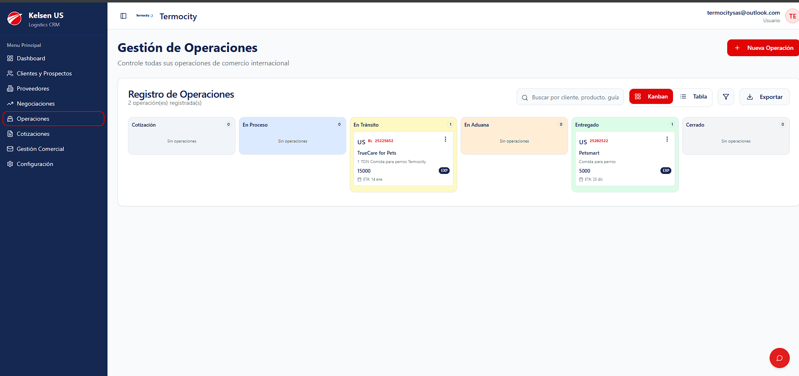
Task: Click ETA: 25 dic calendar icon
Action: click(x=581, y=179)
